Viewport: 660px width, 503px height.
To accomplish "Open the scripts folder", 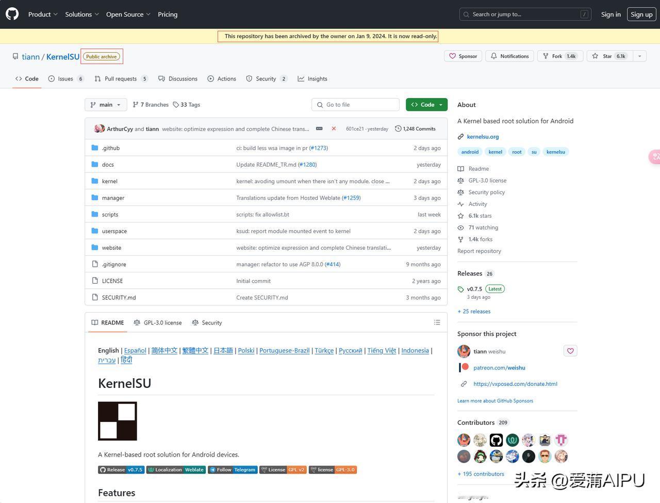I will click(x=110, y=214).
